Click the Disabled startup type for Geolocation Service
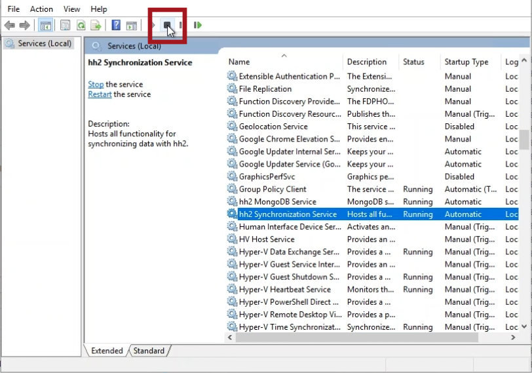The height and width of the screenshot is (373, 532). click(x=459, y=127)
